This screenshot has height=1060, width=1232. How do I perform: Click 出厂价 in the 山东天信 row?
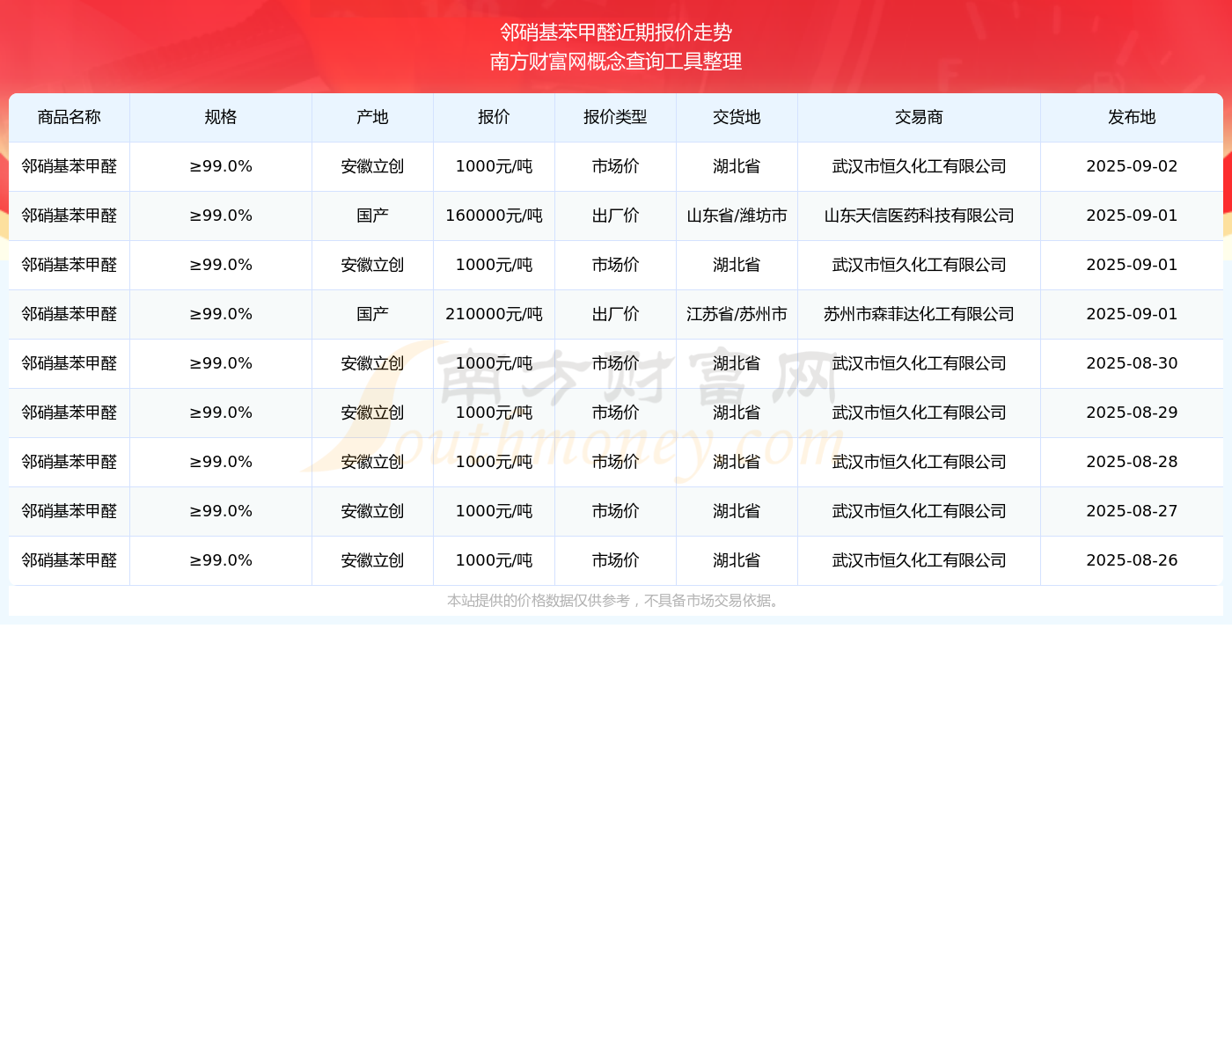click(615, 216)
